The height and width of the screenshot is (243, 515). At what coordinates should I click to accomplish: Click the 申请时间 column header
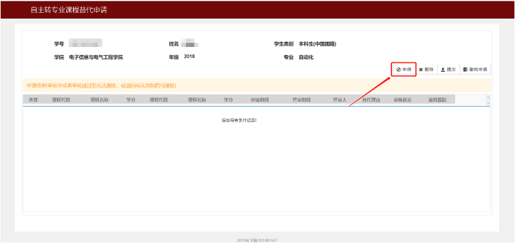pos(259,100)
